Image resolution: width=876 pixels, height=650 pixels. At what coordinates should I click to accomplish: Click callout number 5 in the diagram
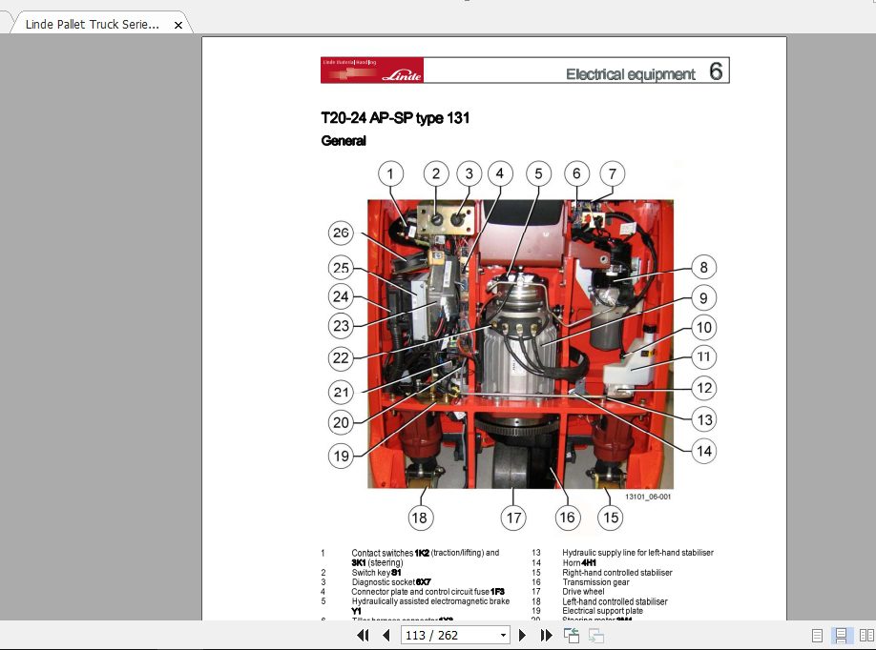click(x=538, y=174)
